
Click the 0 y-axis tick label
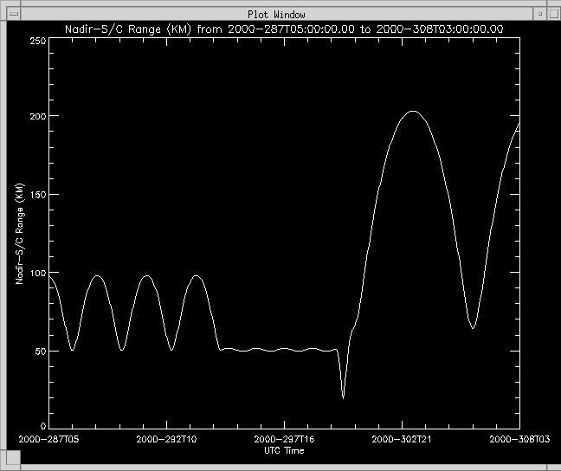(x=43, y=426)
